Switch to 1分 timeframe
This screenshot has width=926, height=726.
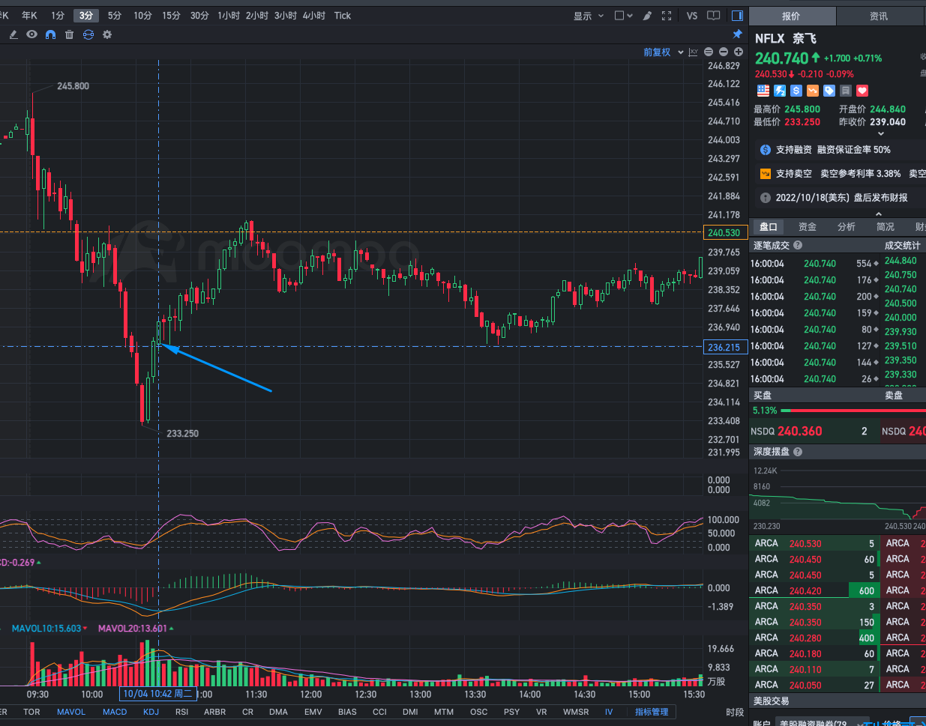click(x=58, y=16)
